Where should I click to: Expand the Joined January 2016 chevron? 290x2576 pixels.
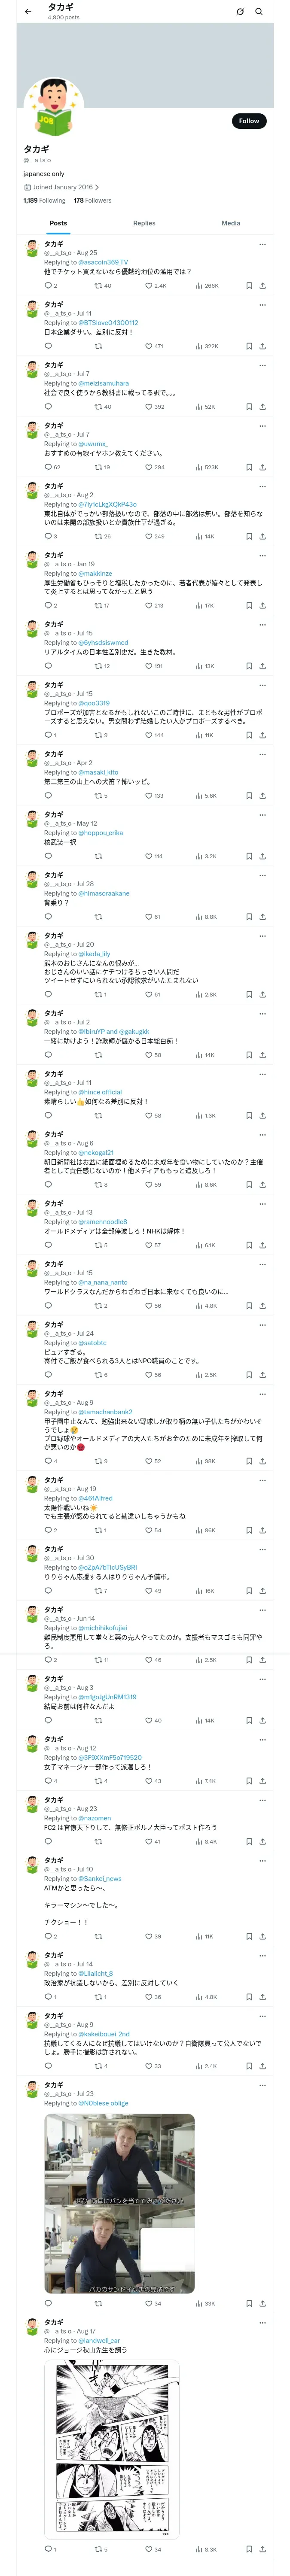97,187
